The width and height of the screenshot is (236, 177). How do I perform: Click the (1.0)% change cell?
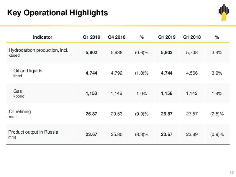142,73
